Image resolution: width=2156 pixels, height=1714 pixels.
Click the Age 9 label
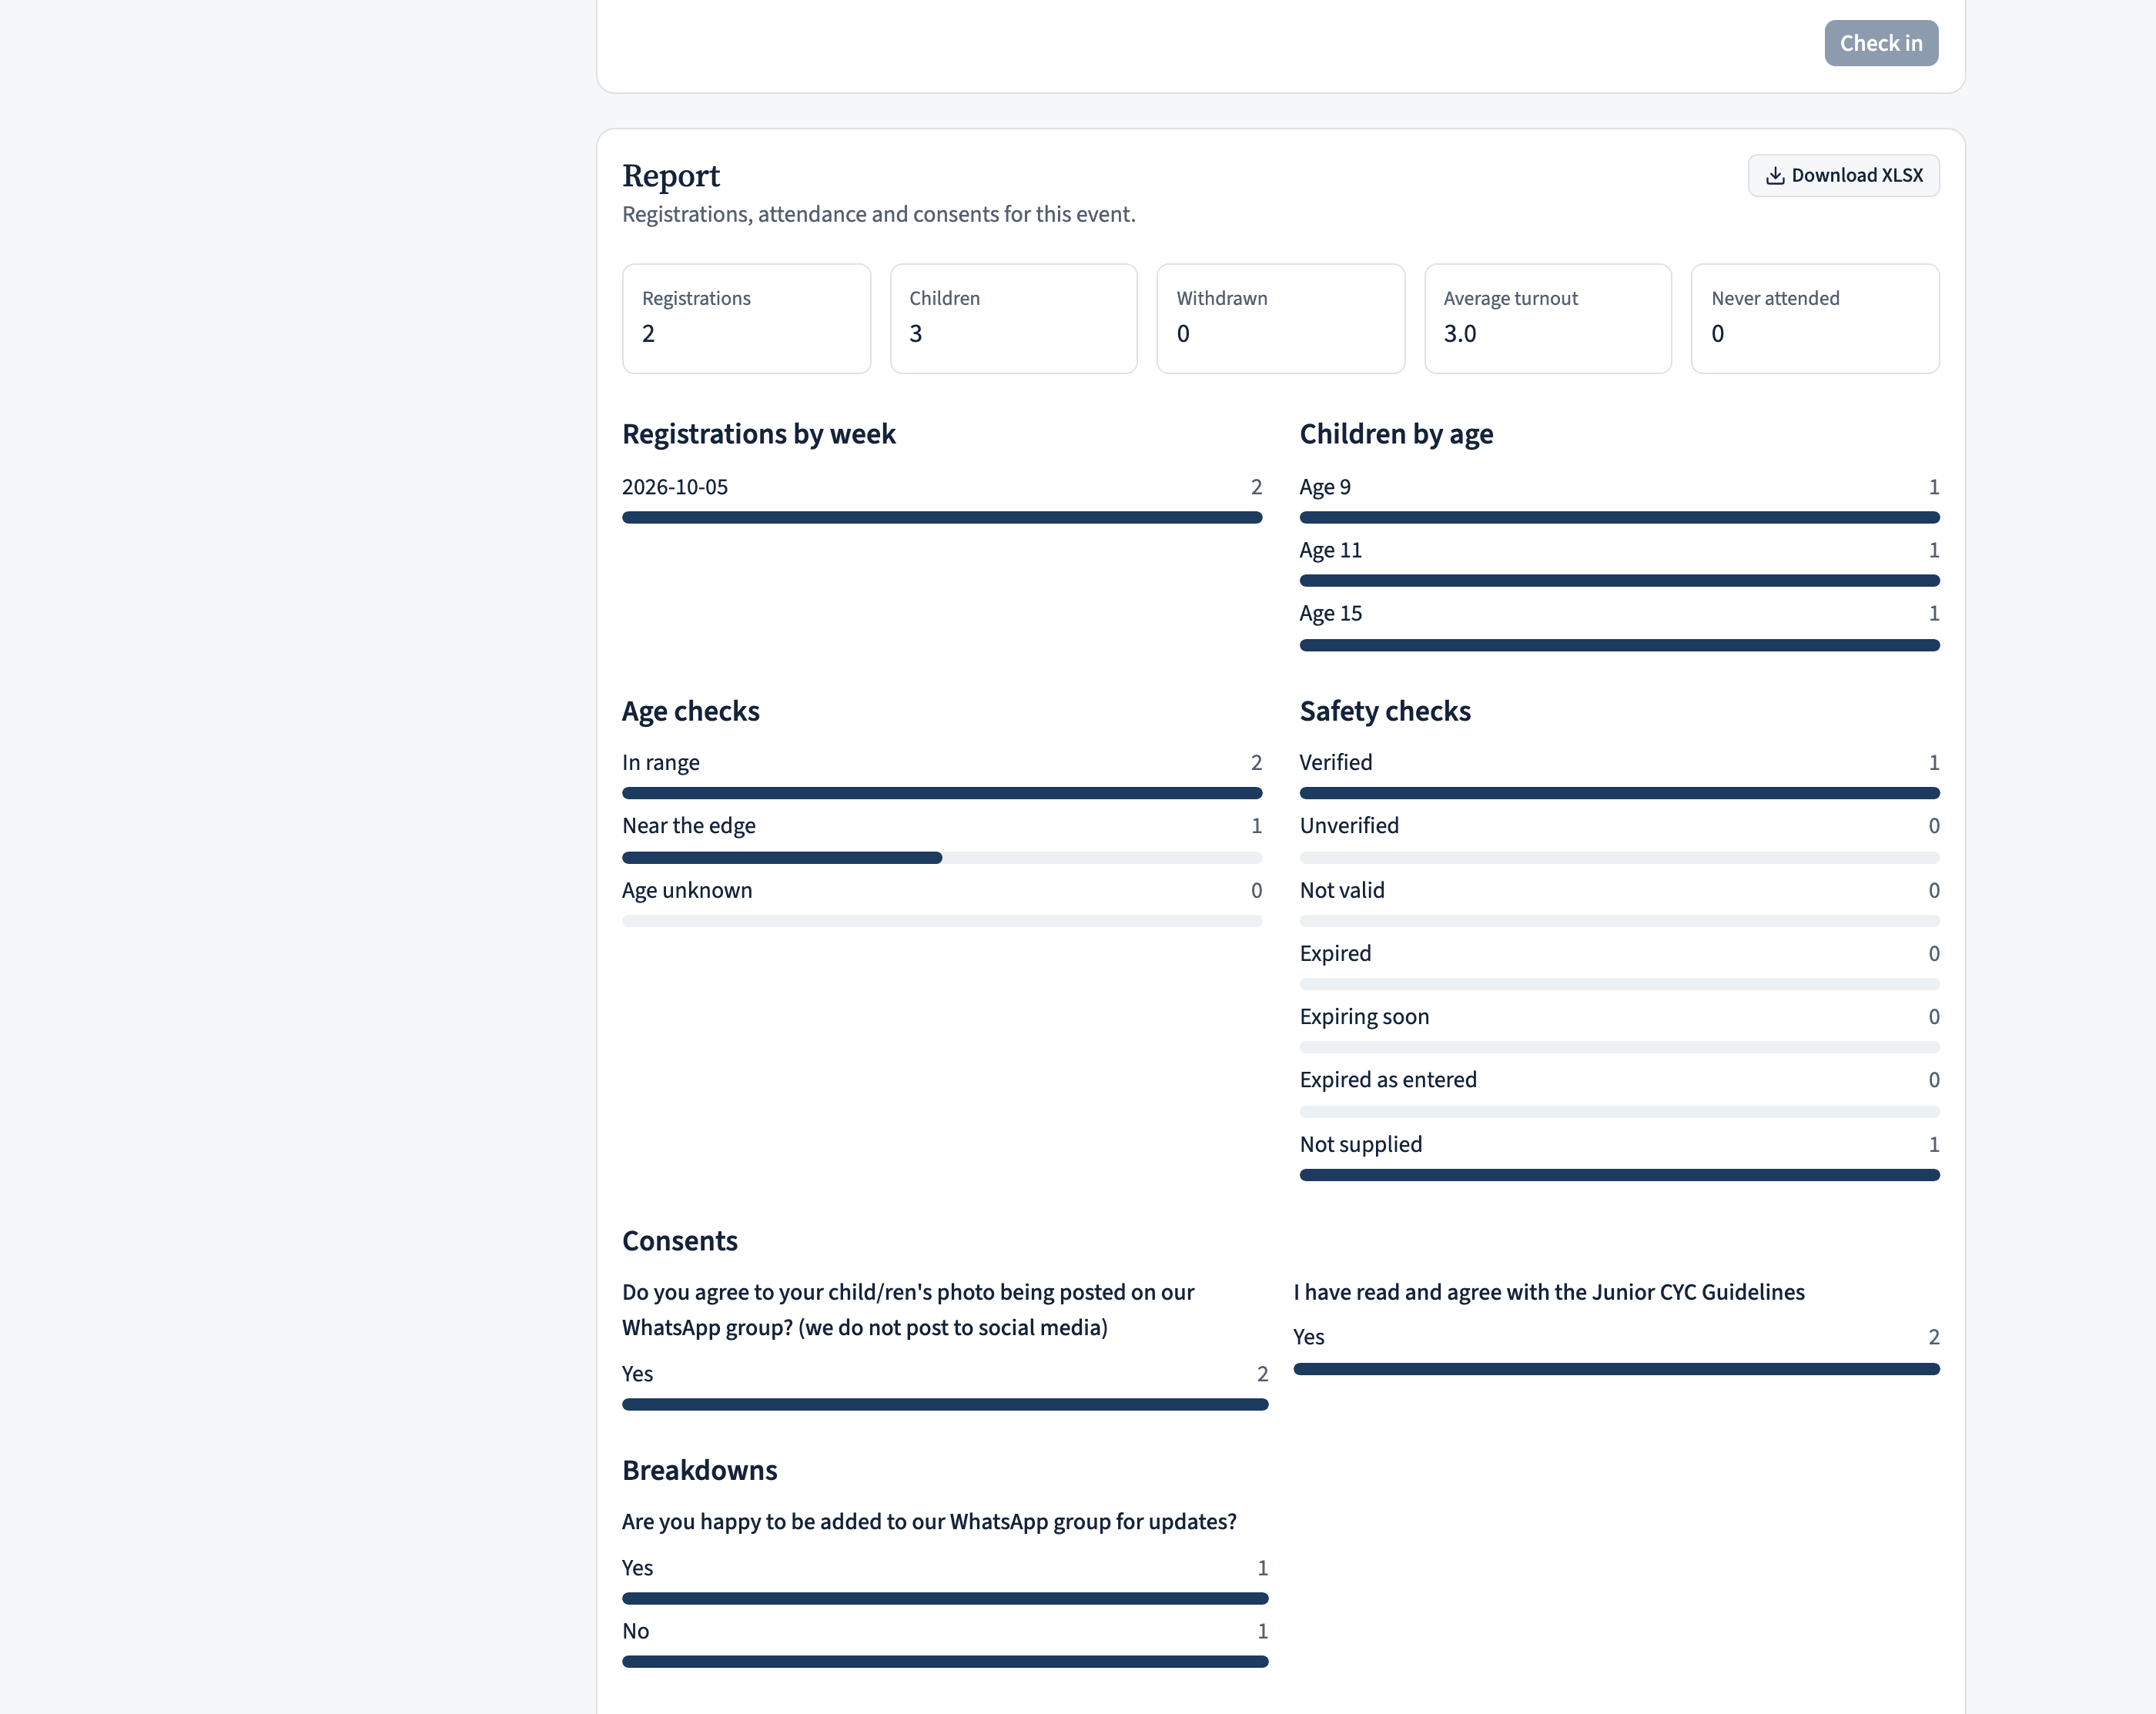coord(1324,487)
